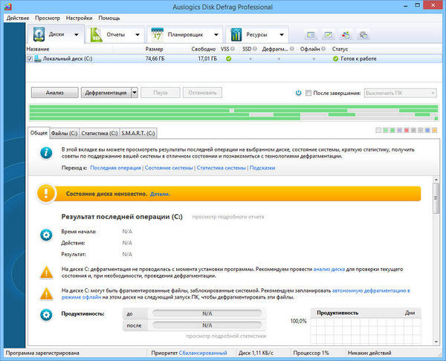Click the blue power icon near После завершения
The image size is (446, 361).
pos(298,93)
